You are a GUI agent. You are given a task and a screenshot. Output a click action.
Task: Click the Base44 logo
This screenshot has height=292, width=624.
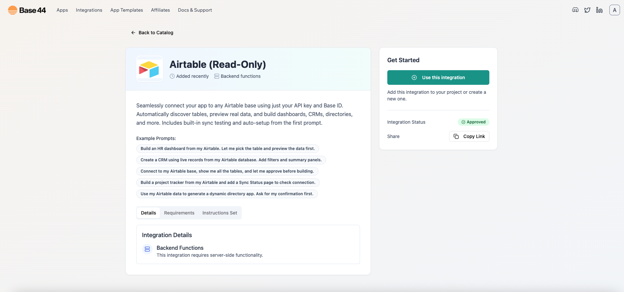[27, 10]
